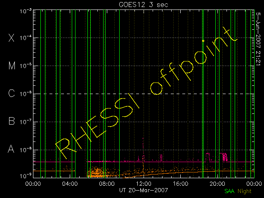Click the plot title "GOES12 3 sec"

tap(144, 5)
